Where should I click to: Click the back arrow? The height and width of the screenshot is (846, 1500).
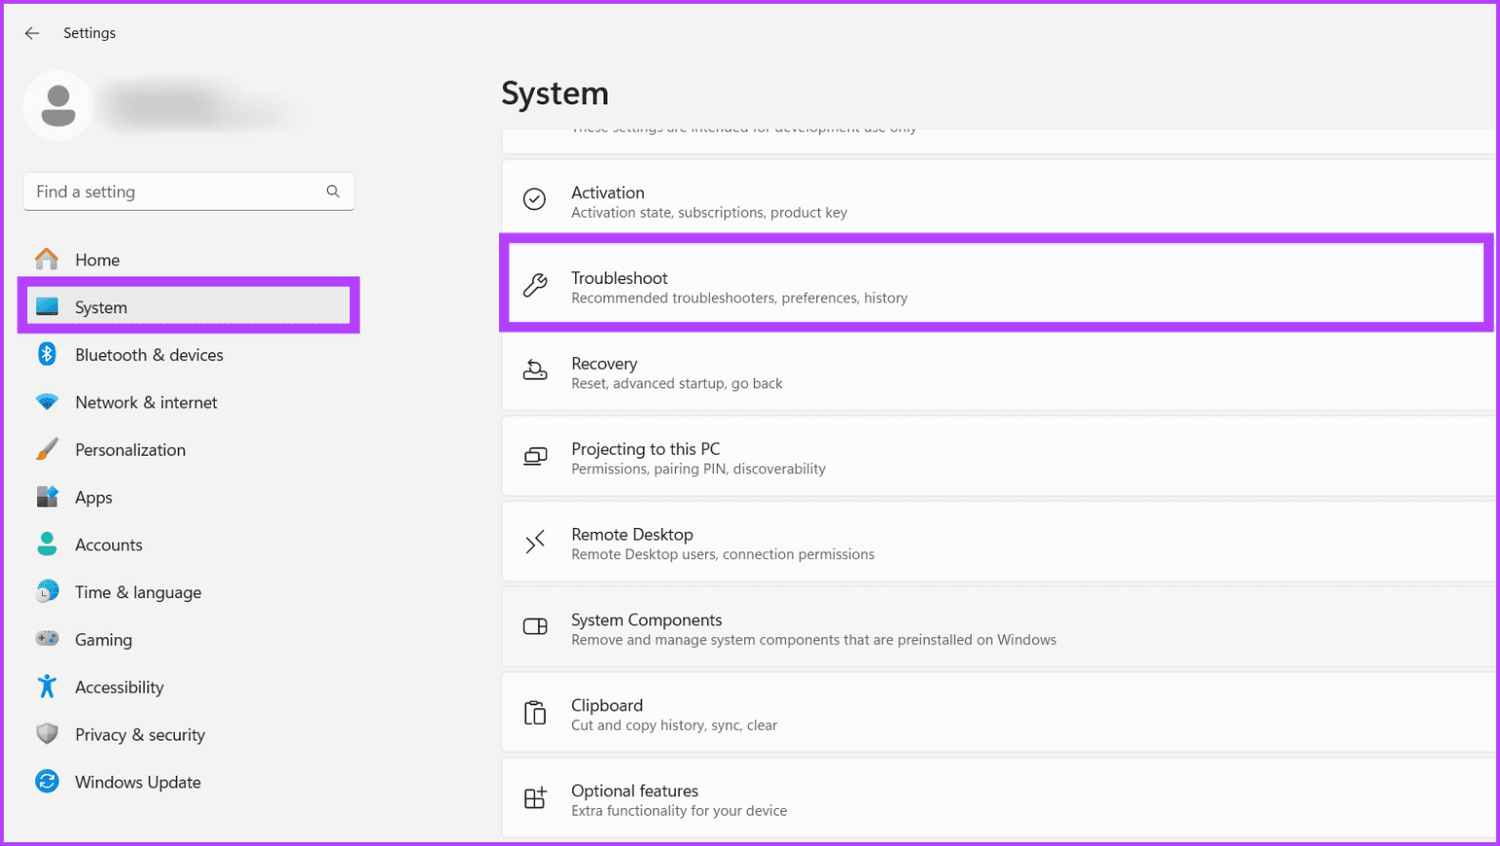32,32
